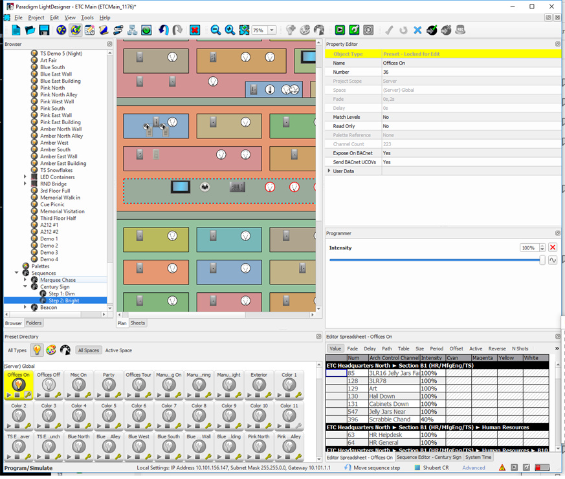565x479 pixels.
Task: Save the project using the floppy disk icon
Action: pyautogui.click(x=44, y=30)
